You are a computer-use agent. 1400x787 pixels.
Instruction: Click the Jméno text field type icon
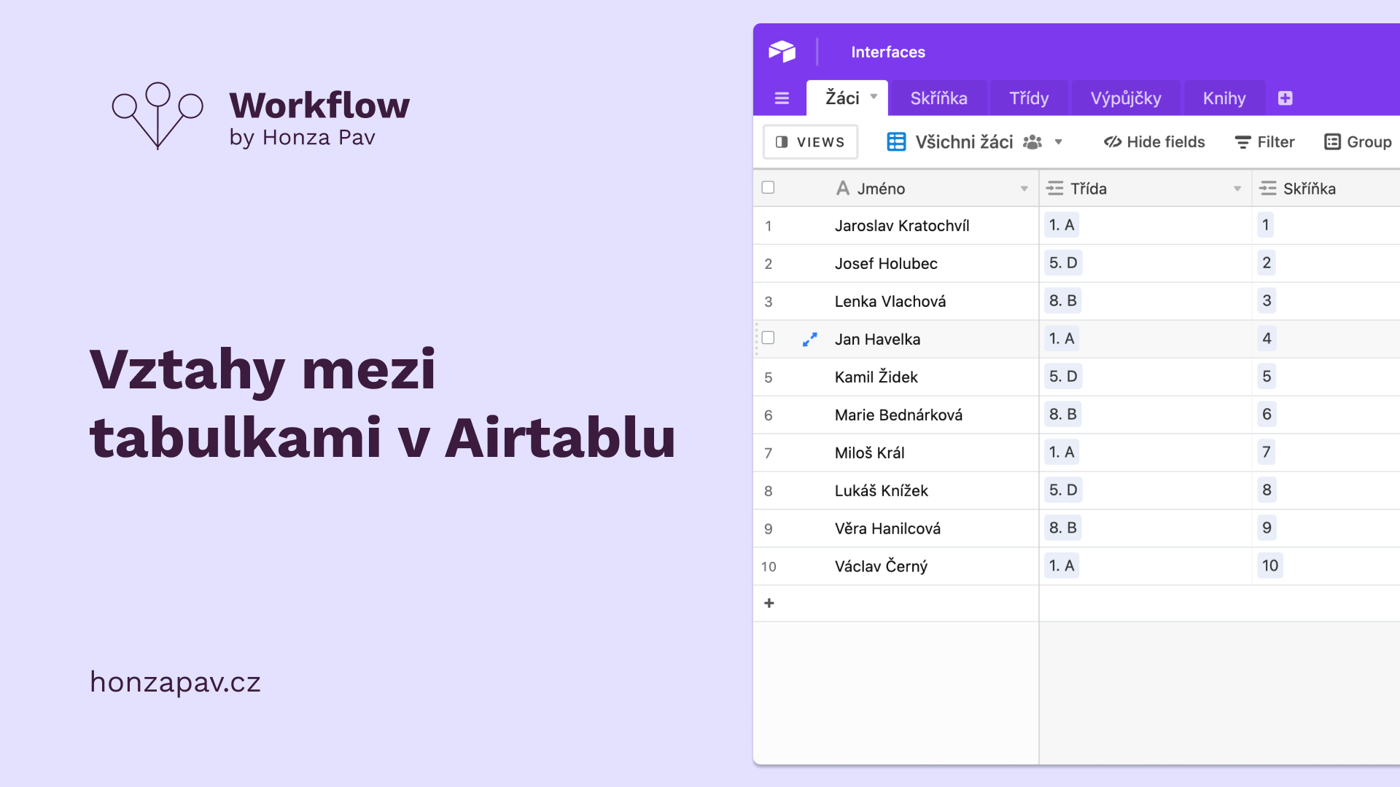pos(843,188)
